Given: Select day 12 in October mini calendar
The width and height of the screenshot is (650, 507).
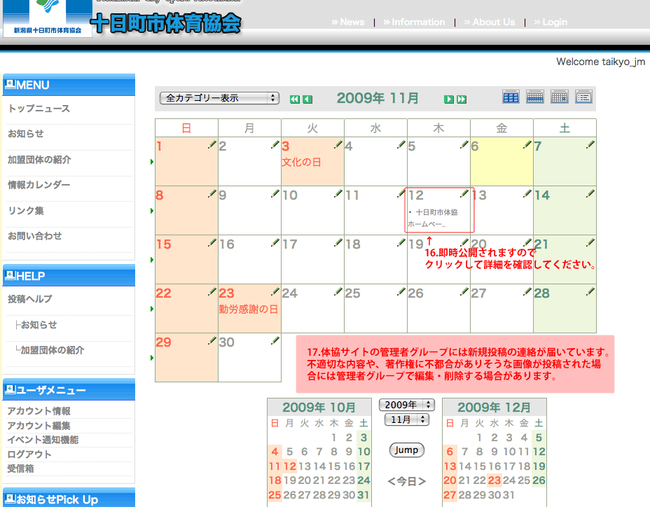Looking at the screenshot, I should [290, 466].
